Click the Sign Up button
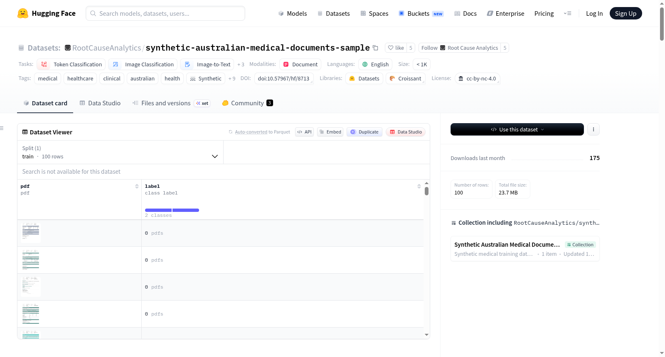This screenshot has width=665, height=357. (626, 13)
